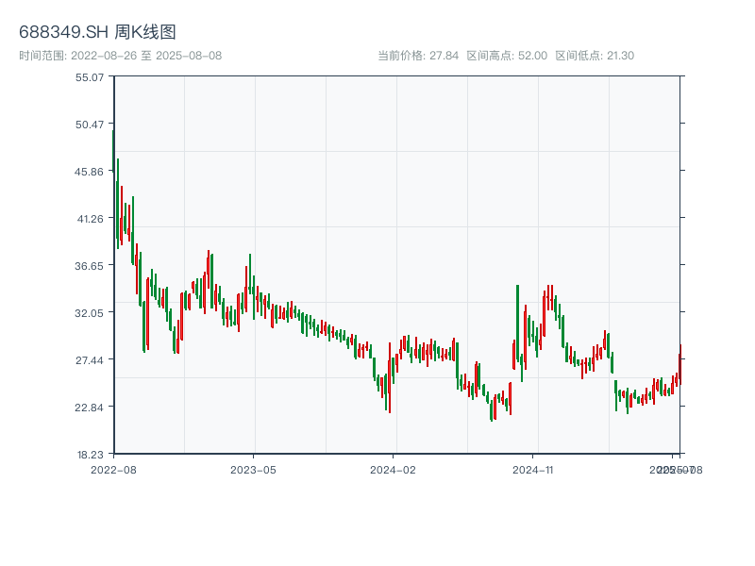Click the 当前价格 27.84 label
The image size is (755, 566).
[418, 56]
